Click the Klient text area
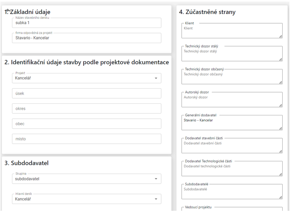This screenshot has height=212, width=291. [x=232, y=31]
